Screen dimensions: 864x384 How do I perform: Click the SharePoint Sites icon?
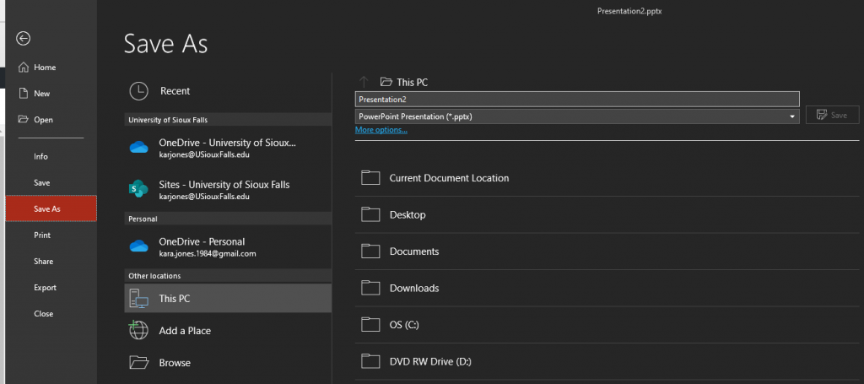click(x=138, y=189)
